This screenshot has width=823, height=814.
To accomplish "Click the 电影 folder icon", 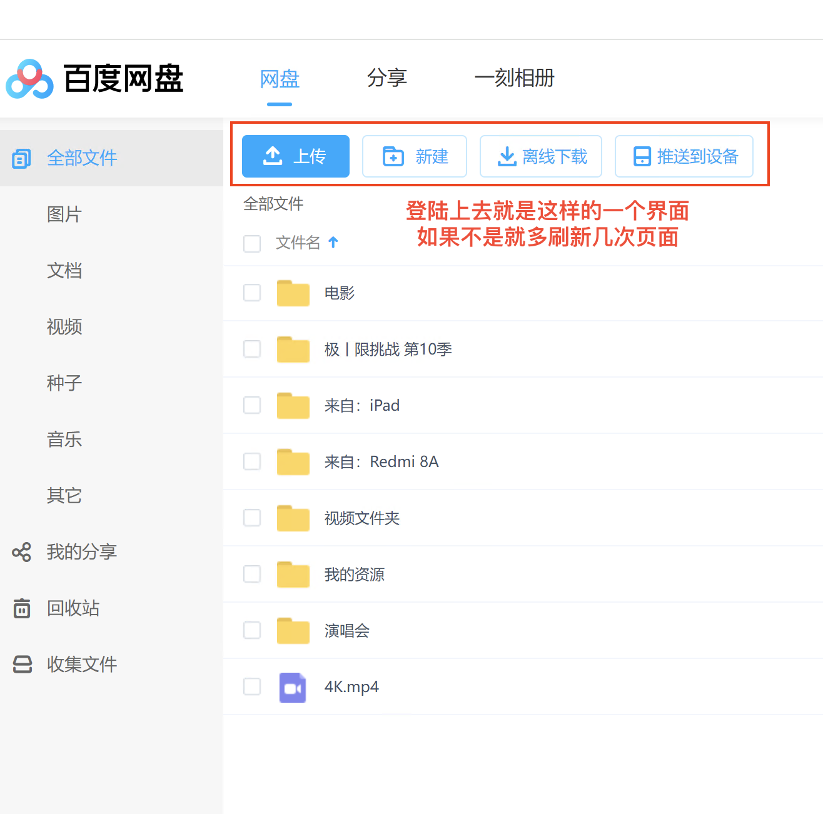I will (x=293, y=293).
